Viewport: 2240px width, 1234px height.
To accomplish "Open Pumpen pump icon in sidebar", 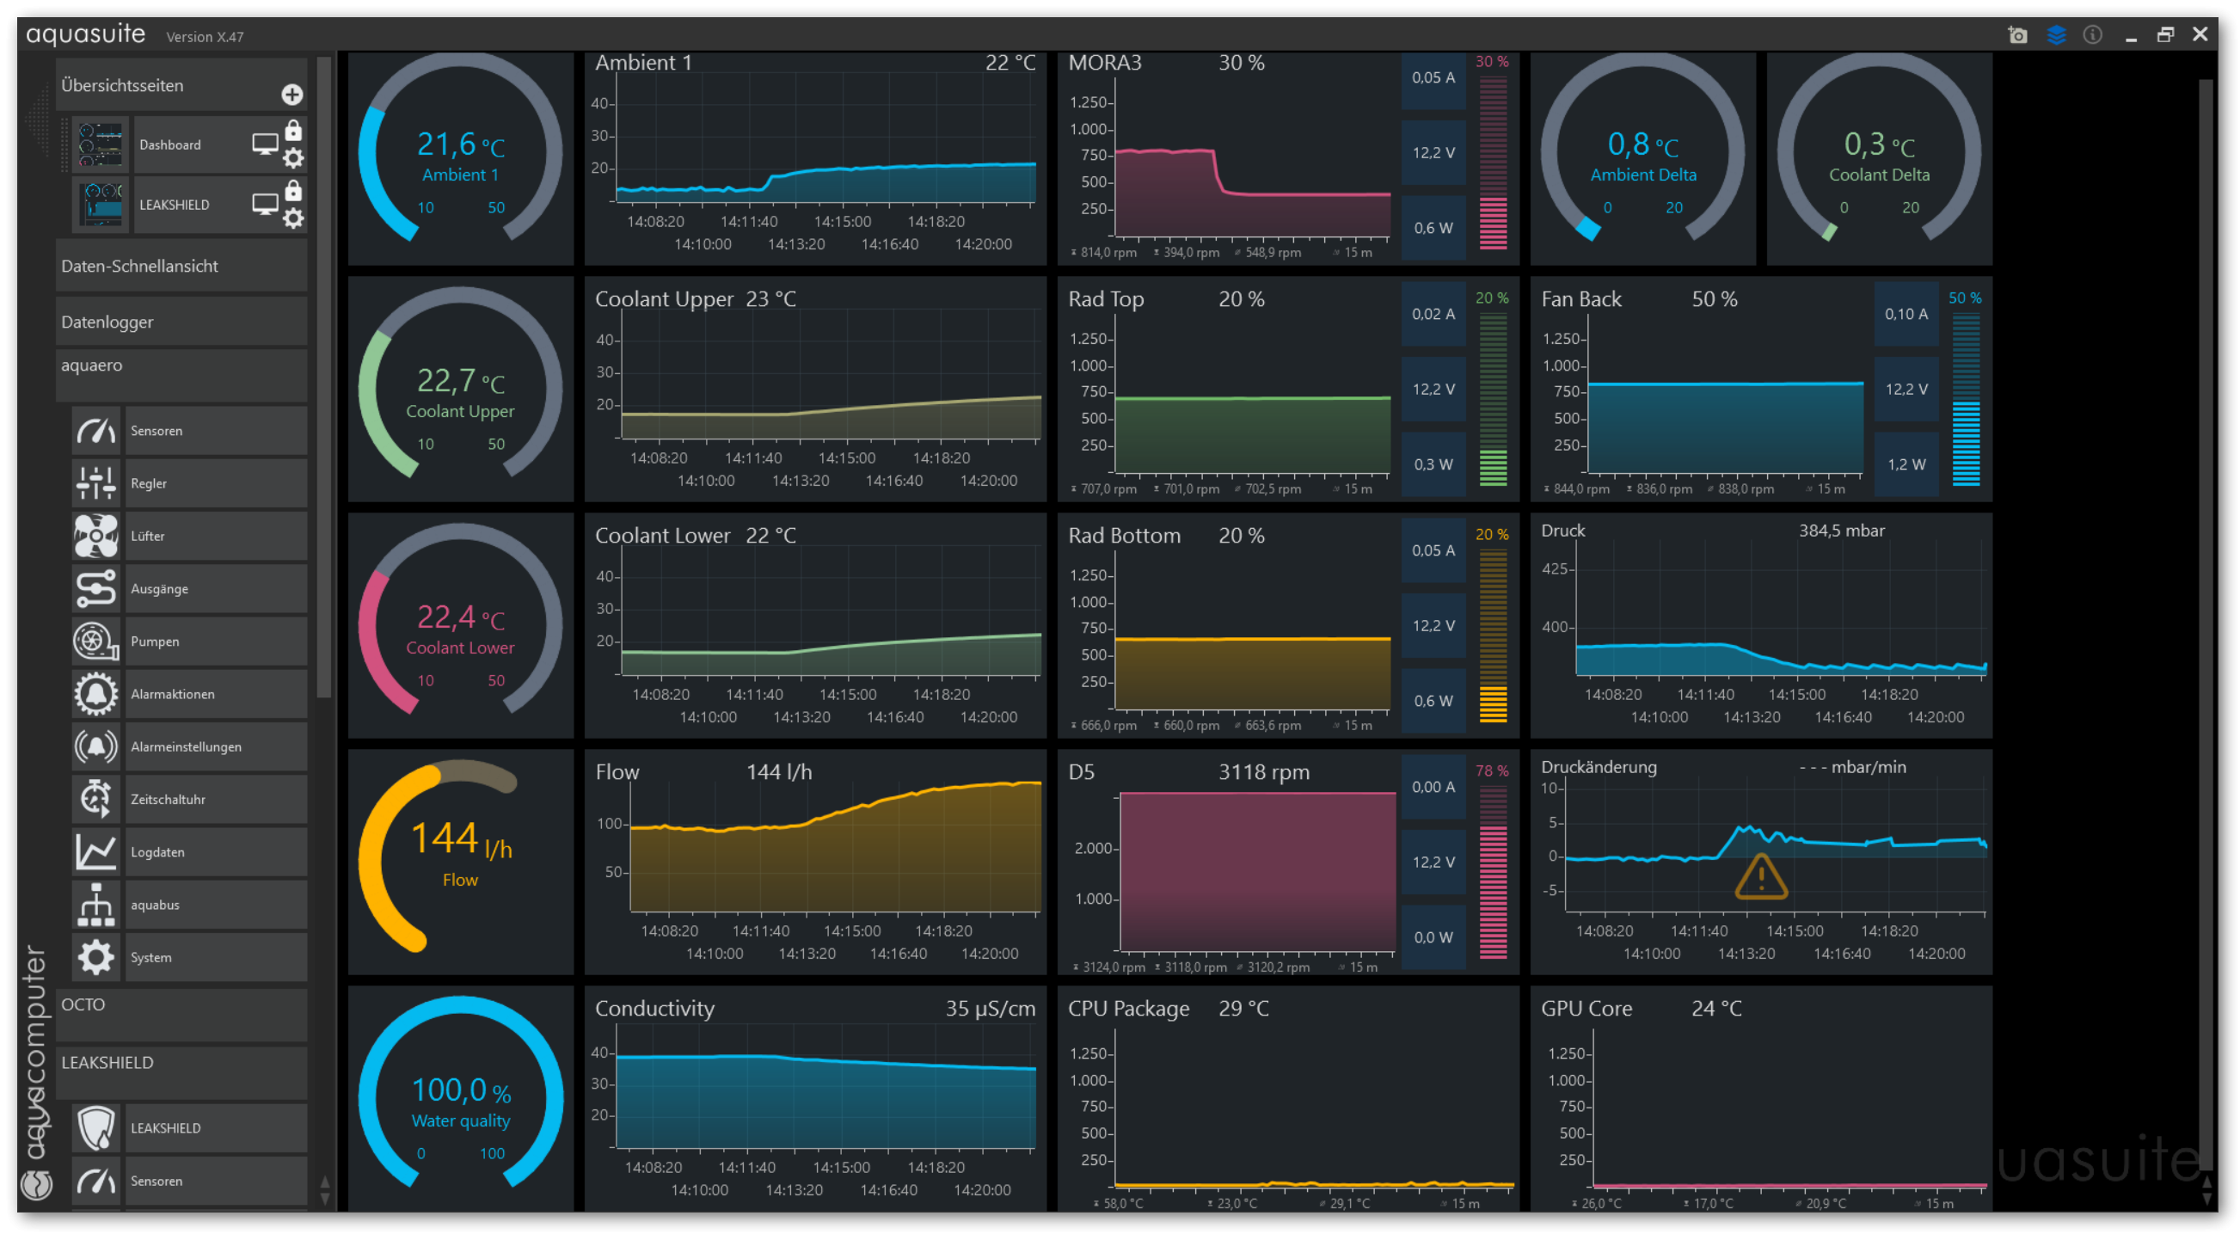I will [x=95, y=641].
